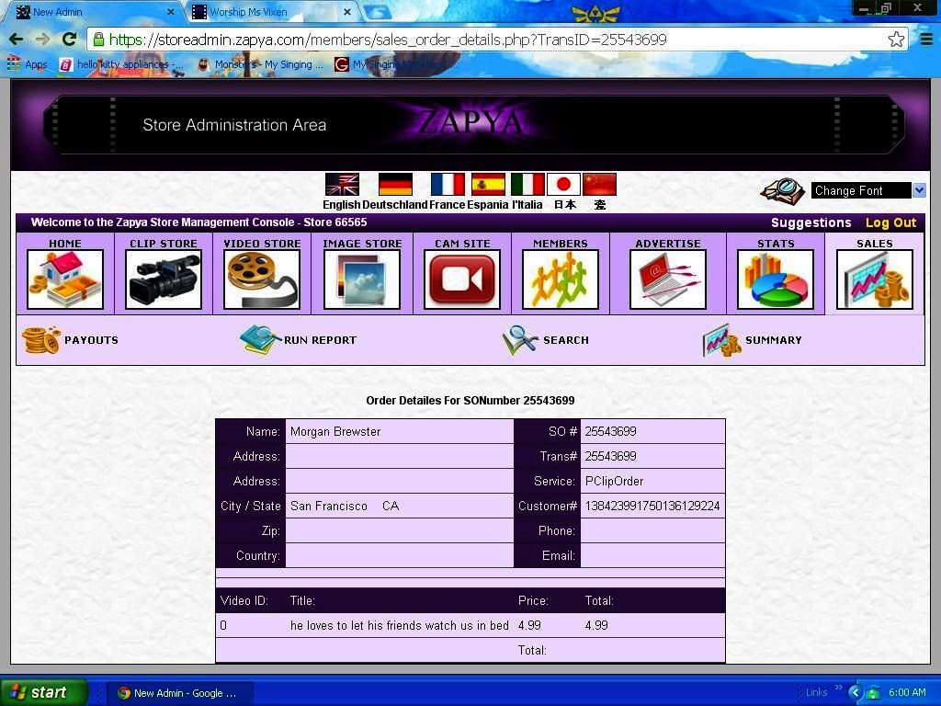
Task: Select the Chinese flag
Action: (599, 184)
